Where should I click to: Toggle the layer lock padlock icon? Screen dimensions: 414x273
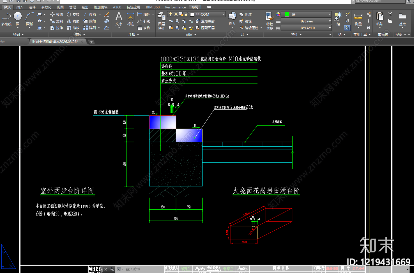(186, 14)
